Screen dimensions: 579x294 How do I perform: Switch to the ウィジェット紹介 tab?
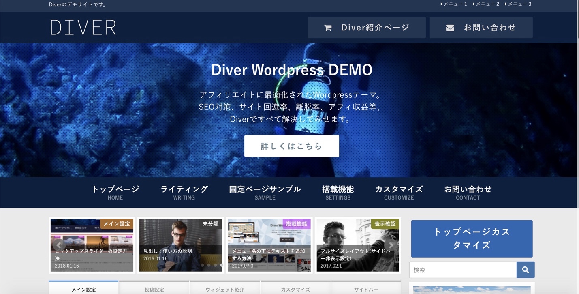(225, 289)
